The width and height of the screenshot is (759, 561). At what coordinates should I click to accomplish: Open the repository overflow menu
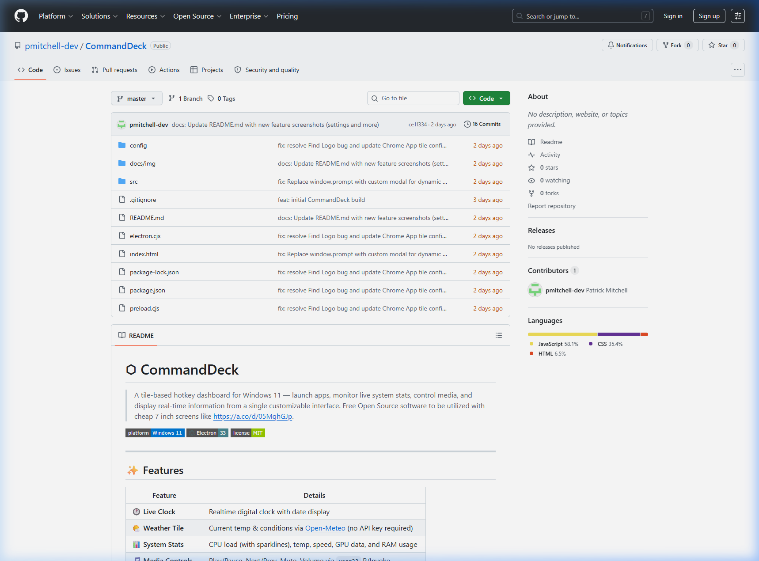point(737,69)
